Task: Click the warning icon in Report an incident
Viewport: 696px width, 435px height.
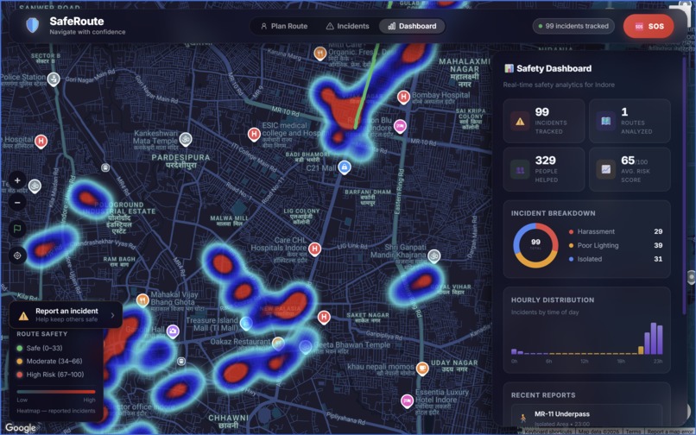Action: [x=23, y=316]
